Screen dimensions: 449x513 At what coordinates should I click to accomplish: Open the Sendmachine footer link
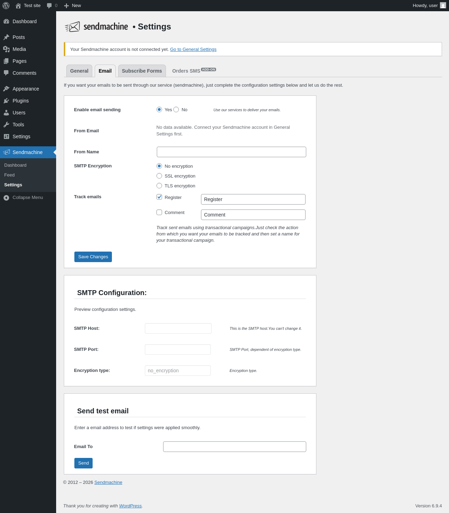click(108, 482)
